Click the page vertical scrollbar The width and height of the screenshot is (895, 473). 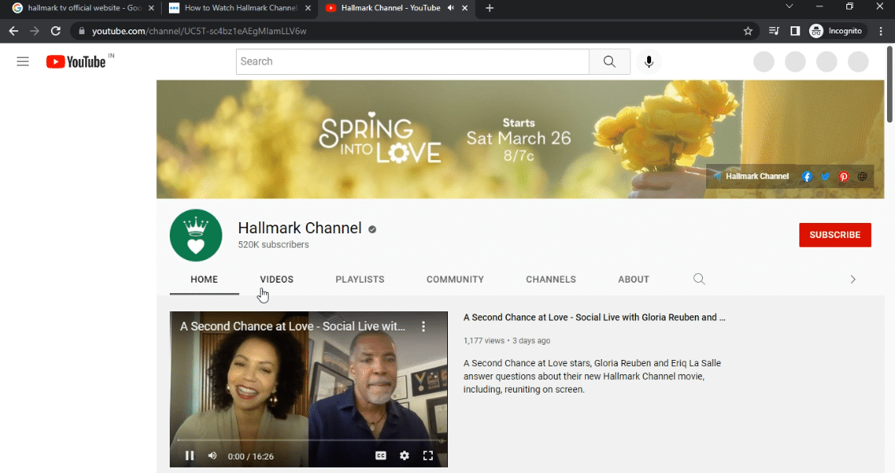(889, 84)
